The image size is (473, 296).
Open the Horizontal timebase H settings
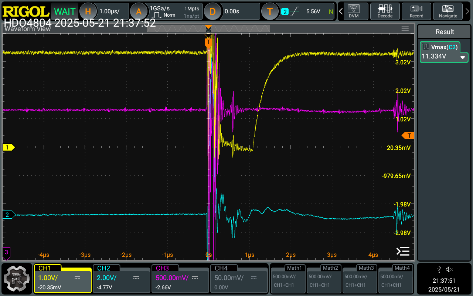pyautogui.click(x=88, y=11)
